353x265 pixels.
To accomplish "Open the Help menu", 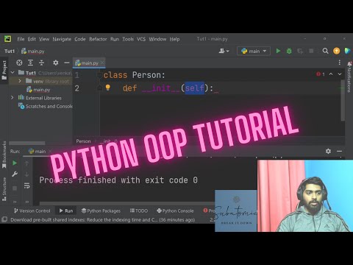I will pos(174,39).
